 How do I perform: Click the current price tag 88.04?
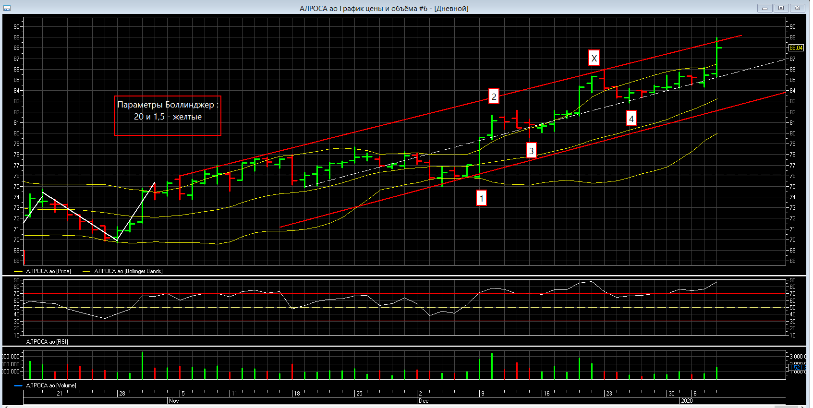click(796, 48)
